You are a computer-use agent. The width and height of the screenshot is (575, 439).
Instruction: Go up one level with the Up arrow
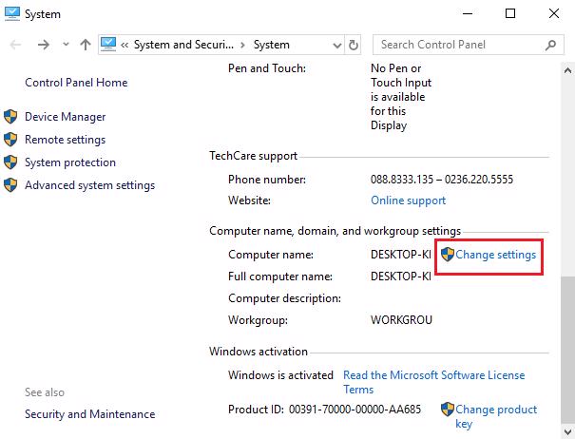pos(86,45)
